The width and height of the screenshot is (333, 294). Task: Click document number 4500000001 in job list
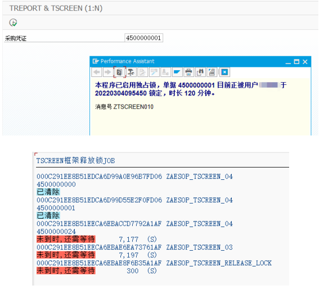56,208
